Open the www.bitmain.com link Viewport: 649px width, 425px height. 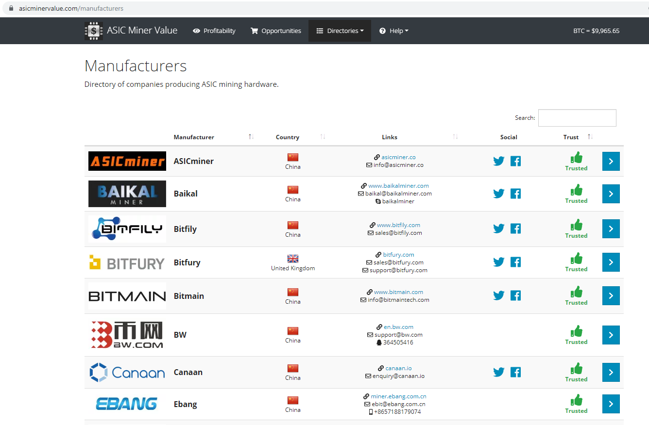tap(398, 292)
